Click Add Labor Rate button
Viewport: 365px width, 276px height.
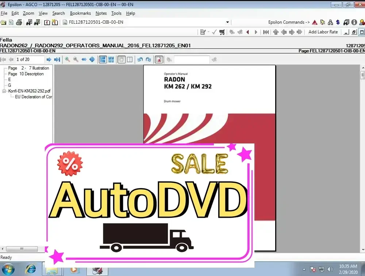click(323, 32)
